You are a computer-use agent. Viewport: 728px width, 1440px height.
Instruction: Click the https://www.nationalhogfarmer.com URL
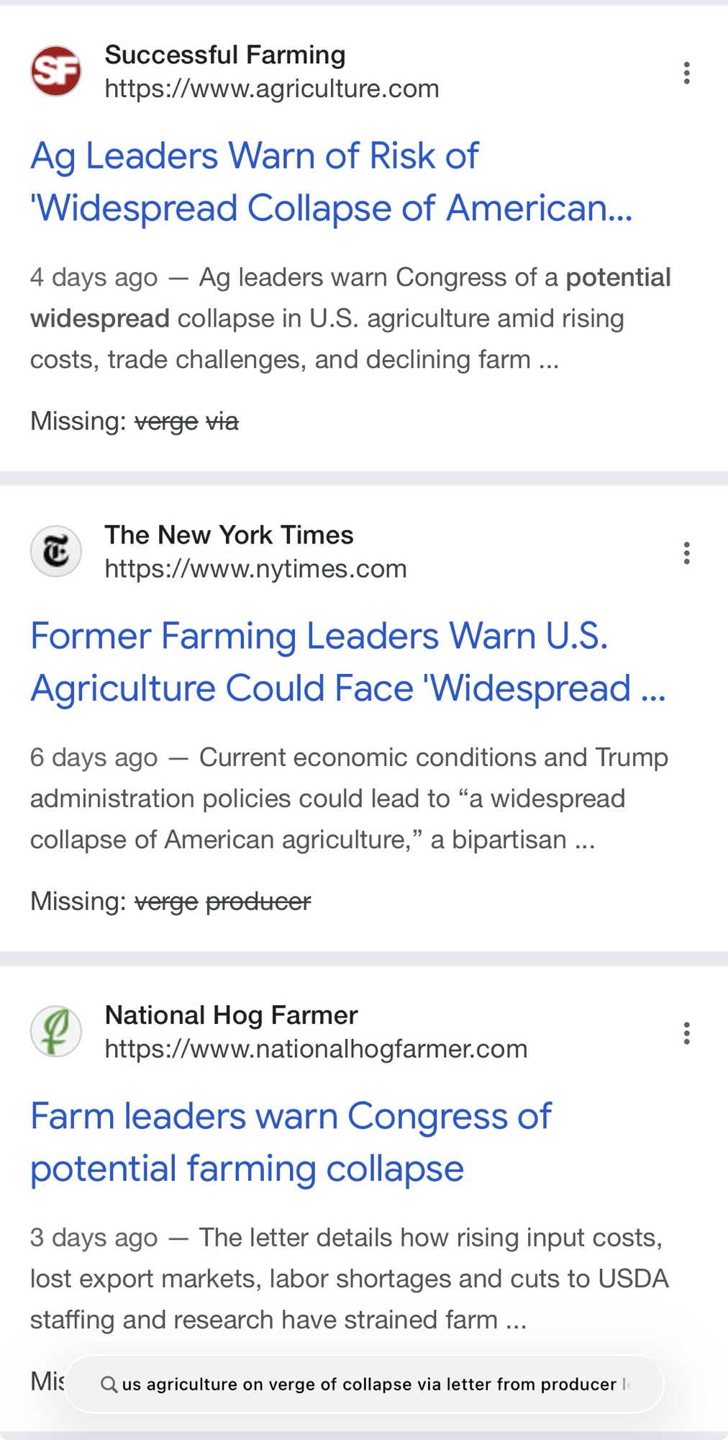[x=316, y=1049]
